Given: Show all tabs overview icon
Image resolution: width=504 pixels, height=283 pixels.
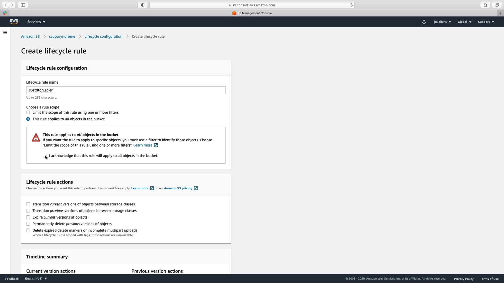Looking at the screenshot, I should point(497,5).
